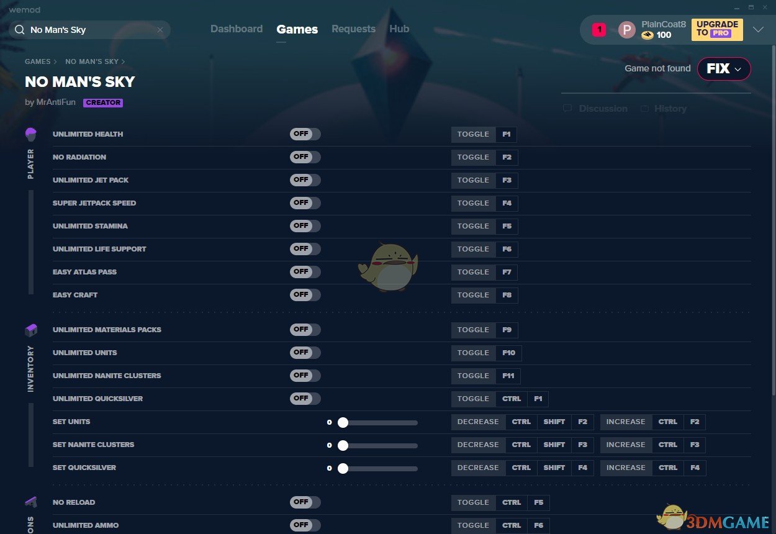Click Set Units INCREASE hotkey button

point(626,422)
